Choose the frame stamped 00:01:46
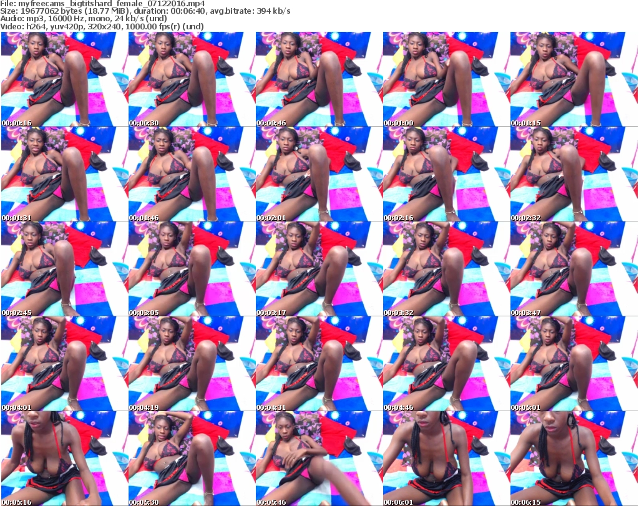Screen dimensions: 639x506 [x=192, y=174]
